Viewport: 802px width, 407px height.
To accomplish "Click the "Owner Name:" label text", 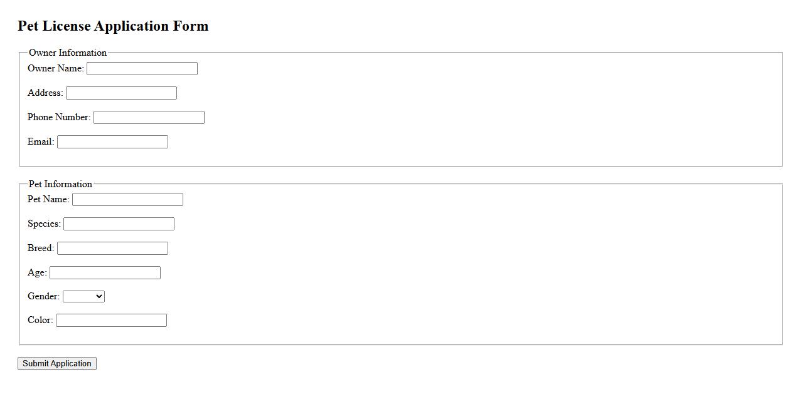I will tap(56, 68).
